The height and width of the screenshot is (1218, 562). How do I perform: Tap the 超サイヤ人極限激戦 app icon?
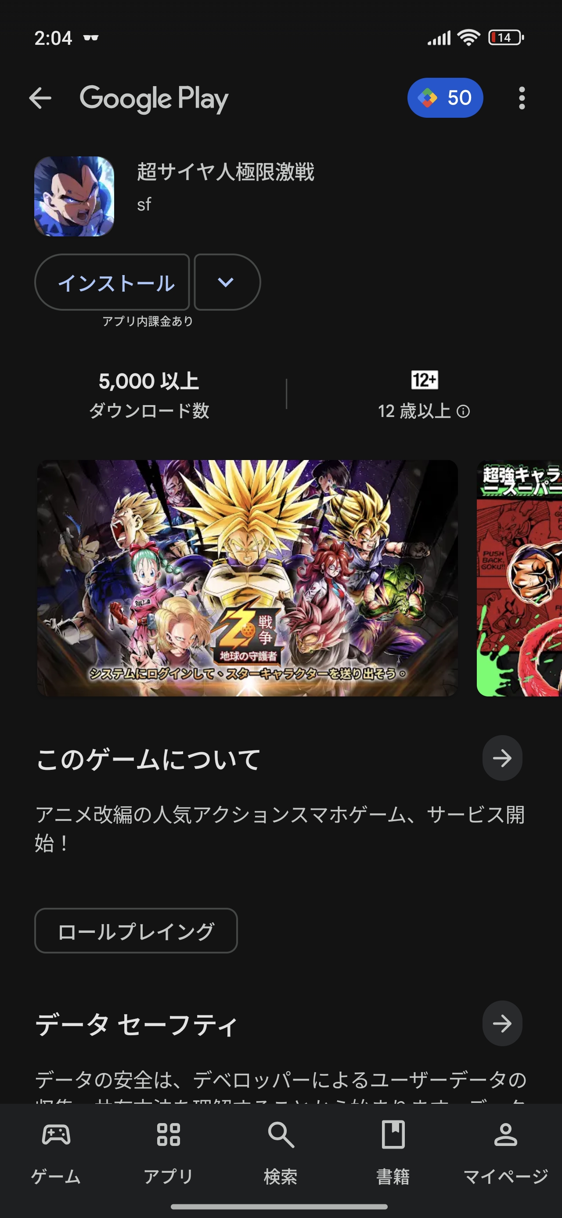coord(74,196)
